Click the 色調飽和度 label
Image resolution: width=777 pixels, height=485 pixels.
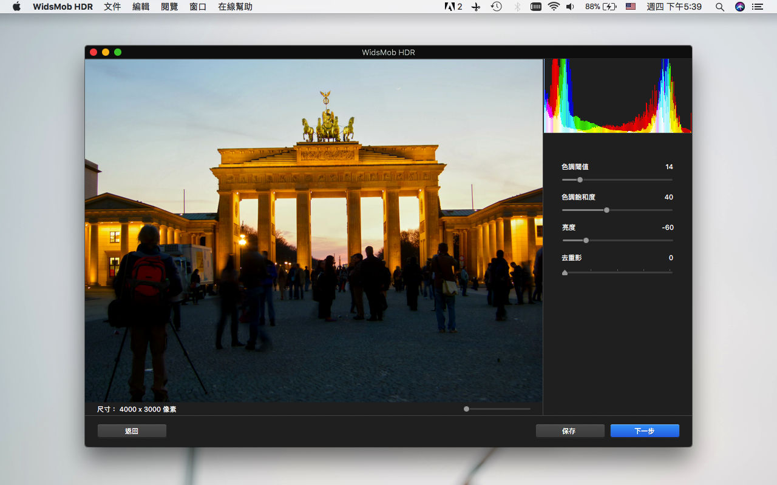[579, 197]
